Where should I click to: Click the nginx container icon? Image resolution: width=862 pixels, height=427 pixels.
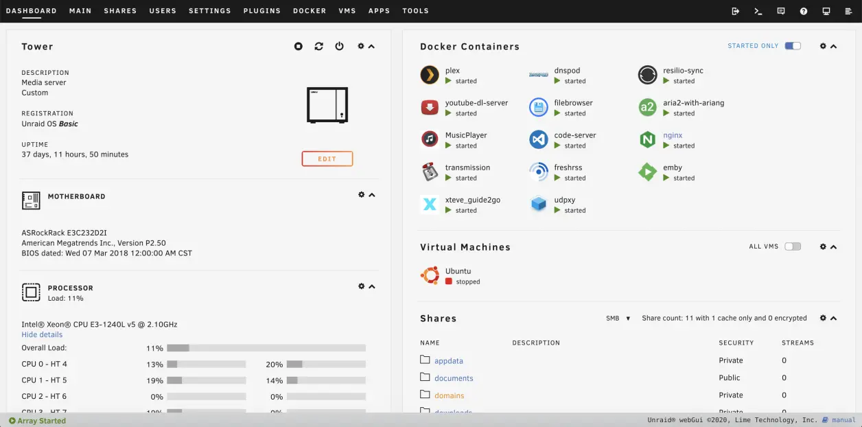click(648, 139)
